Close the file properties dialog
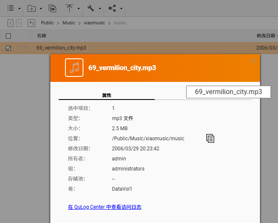 (x=253, y=61)
